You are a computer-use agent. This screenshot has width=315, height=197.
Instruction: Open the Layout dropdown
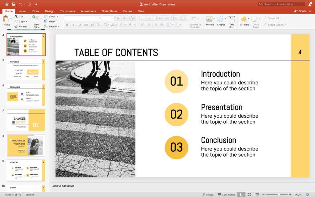point(53,16)
